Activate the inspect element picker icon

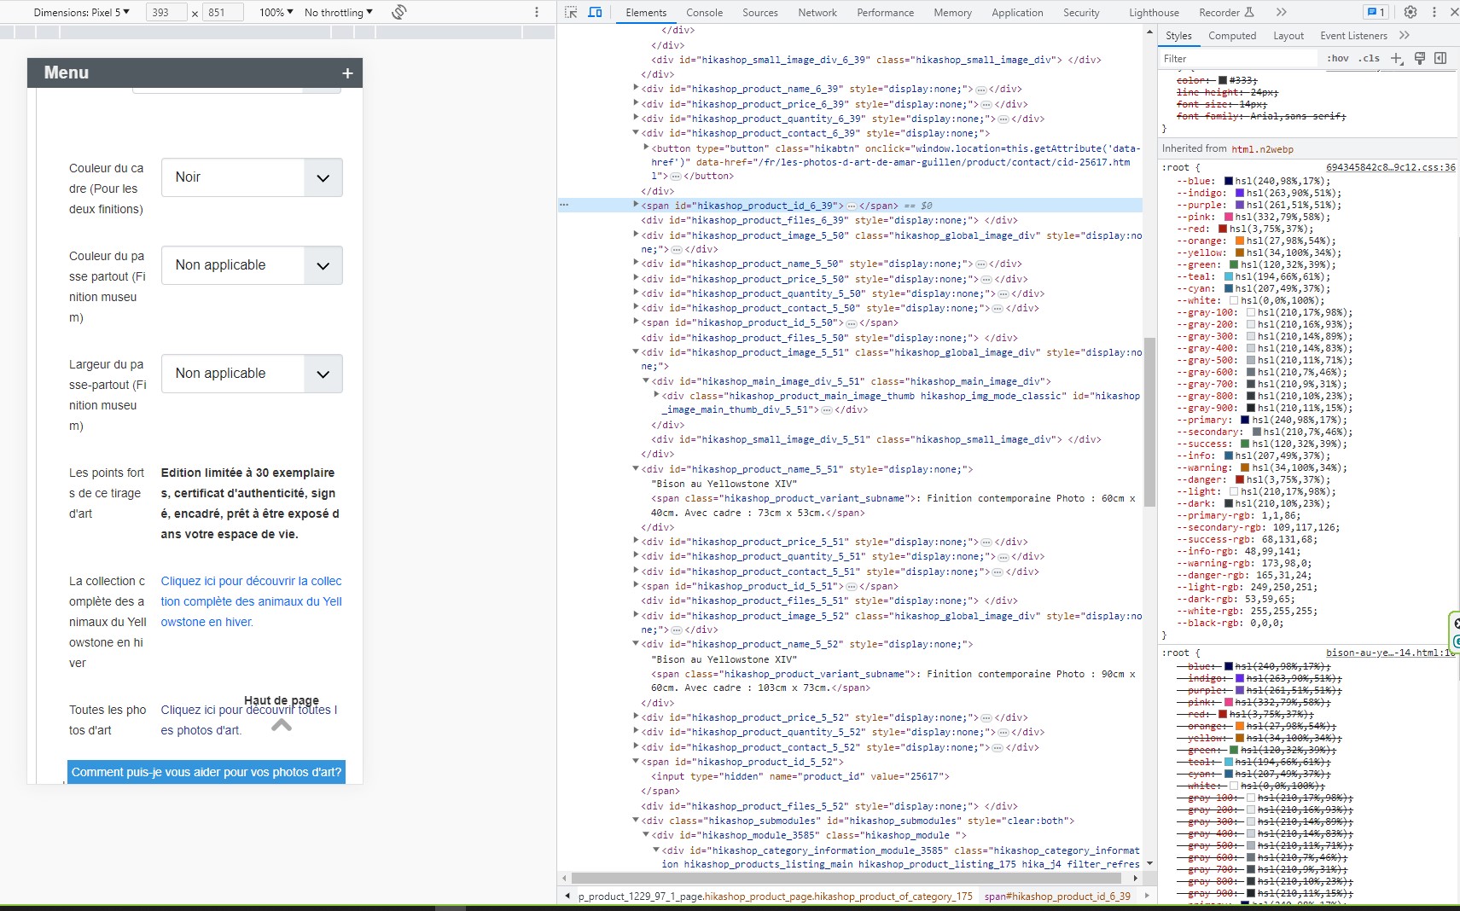pos(571,12)
